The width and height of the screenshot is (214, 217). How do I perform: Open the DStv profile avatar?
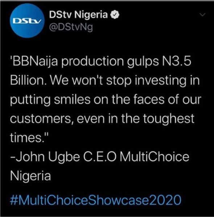(27, 21)
